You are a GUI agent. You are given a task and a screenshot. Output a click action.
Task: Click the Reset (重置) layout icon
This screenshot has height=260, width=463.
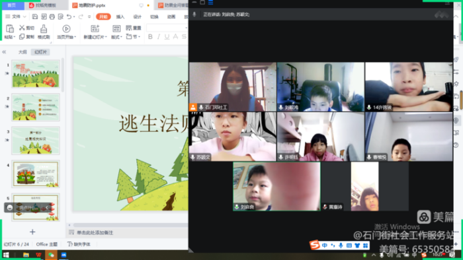pyautogui.click(x=129, y=28)
